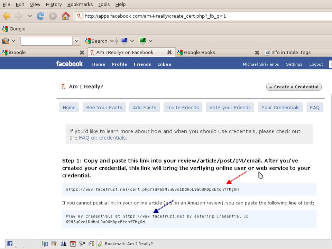This screenshot has width=332, height=249.
Task: Expand the Search button dropdown arrow
Action: point(112,41)
